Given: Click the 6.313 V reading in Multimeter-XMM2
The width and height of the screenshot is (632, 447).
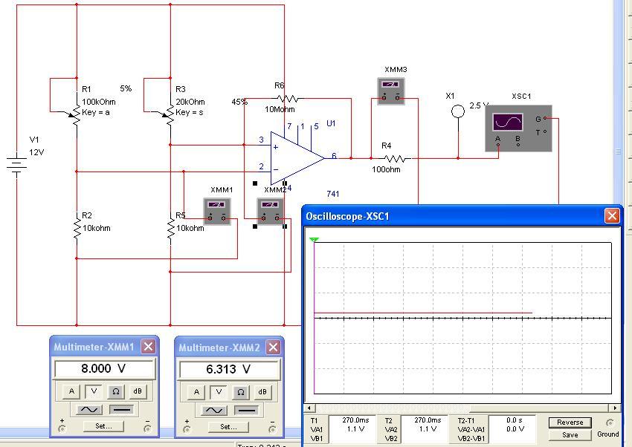Looking at the screenshot, I should (x=229, y=369).
